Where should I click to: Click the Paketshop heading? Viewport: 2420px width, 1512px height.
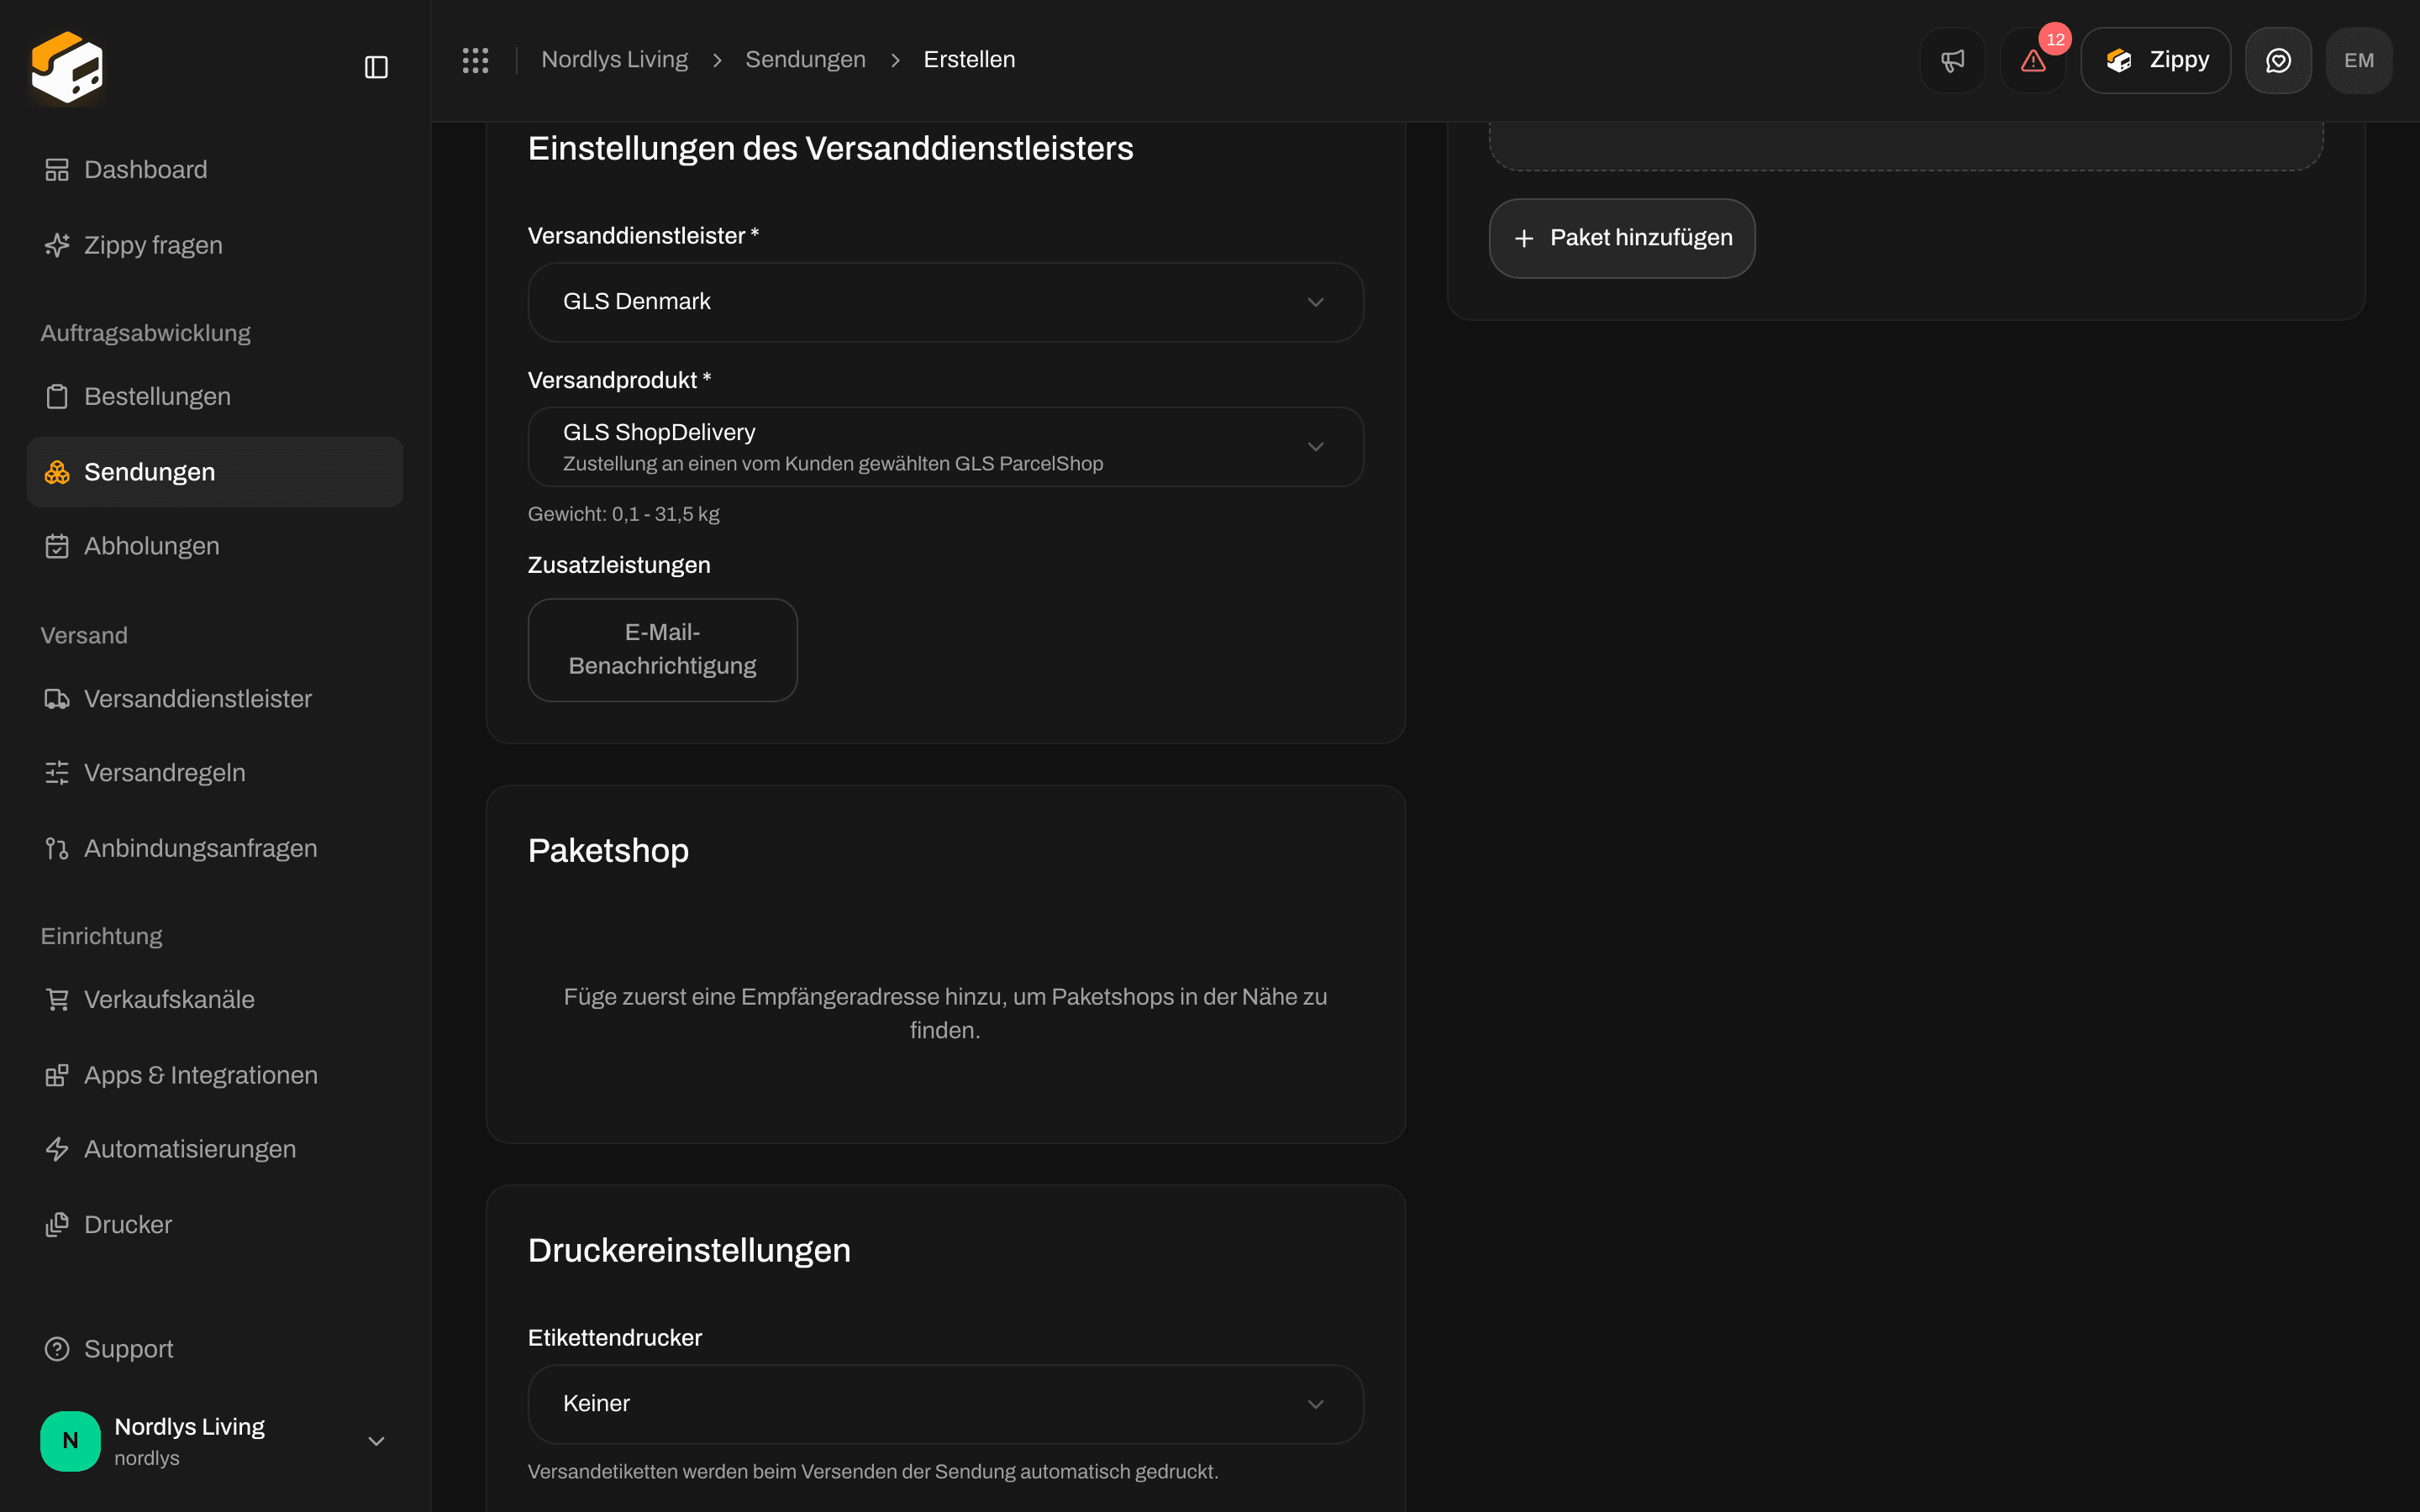click(x=608, y=851)
